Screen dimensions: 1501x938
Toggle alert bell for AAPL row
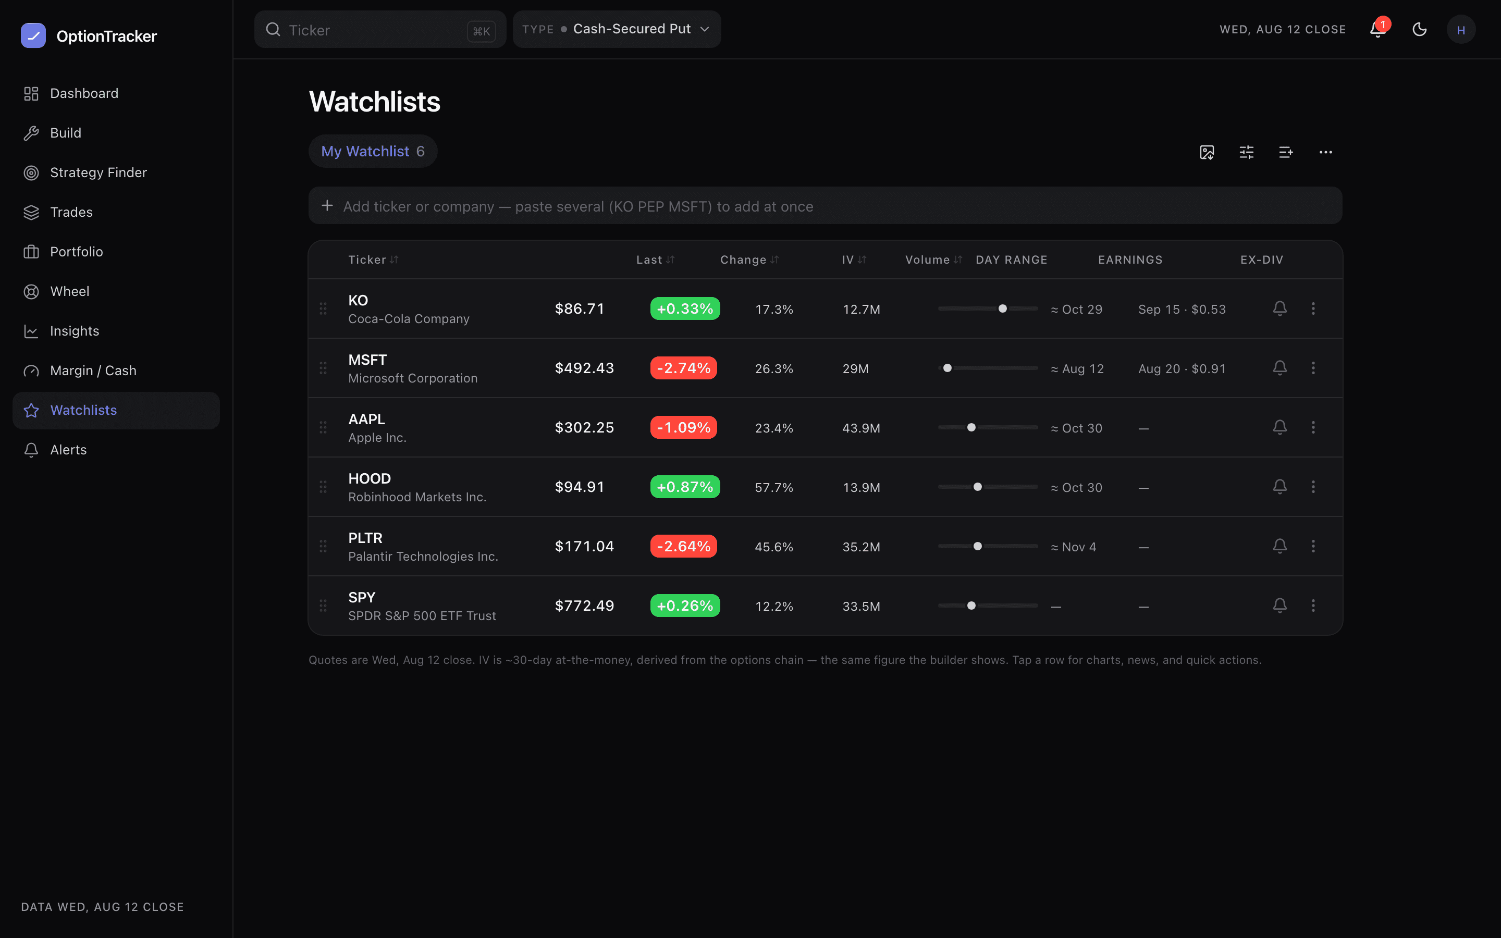point(1279,427)
